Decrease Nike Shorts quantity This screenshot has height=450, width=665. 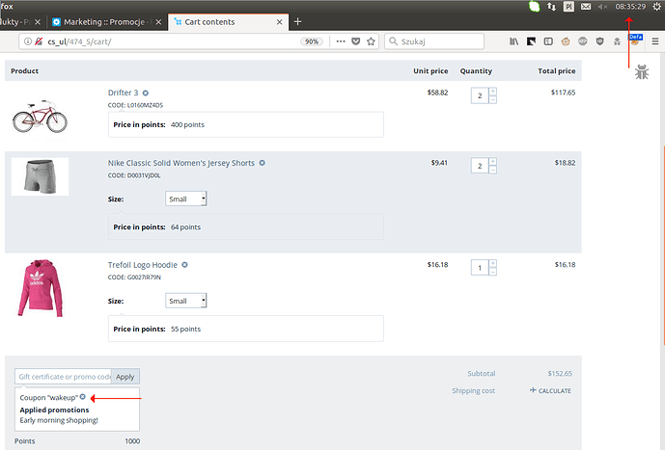click(x=493, y=170)
